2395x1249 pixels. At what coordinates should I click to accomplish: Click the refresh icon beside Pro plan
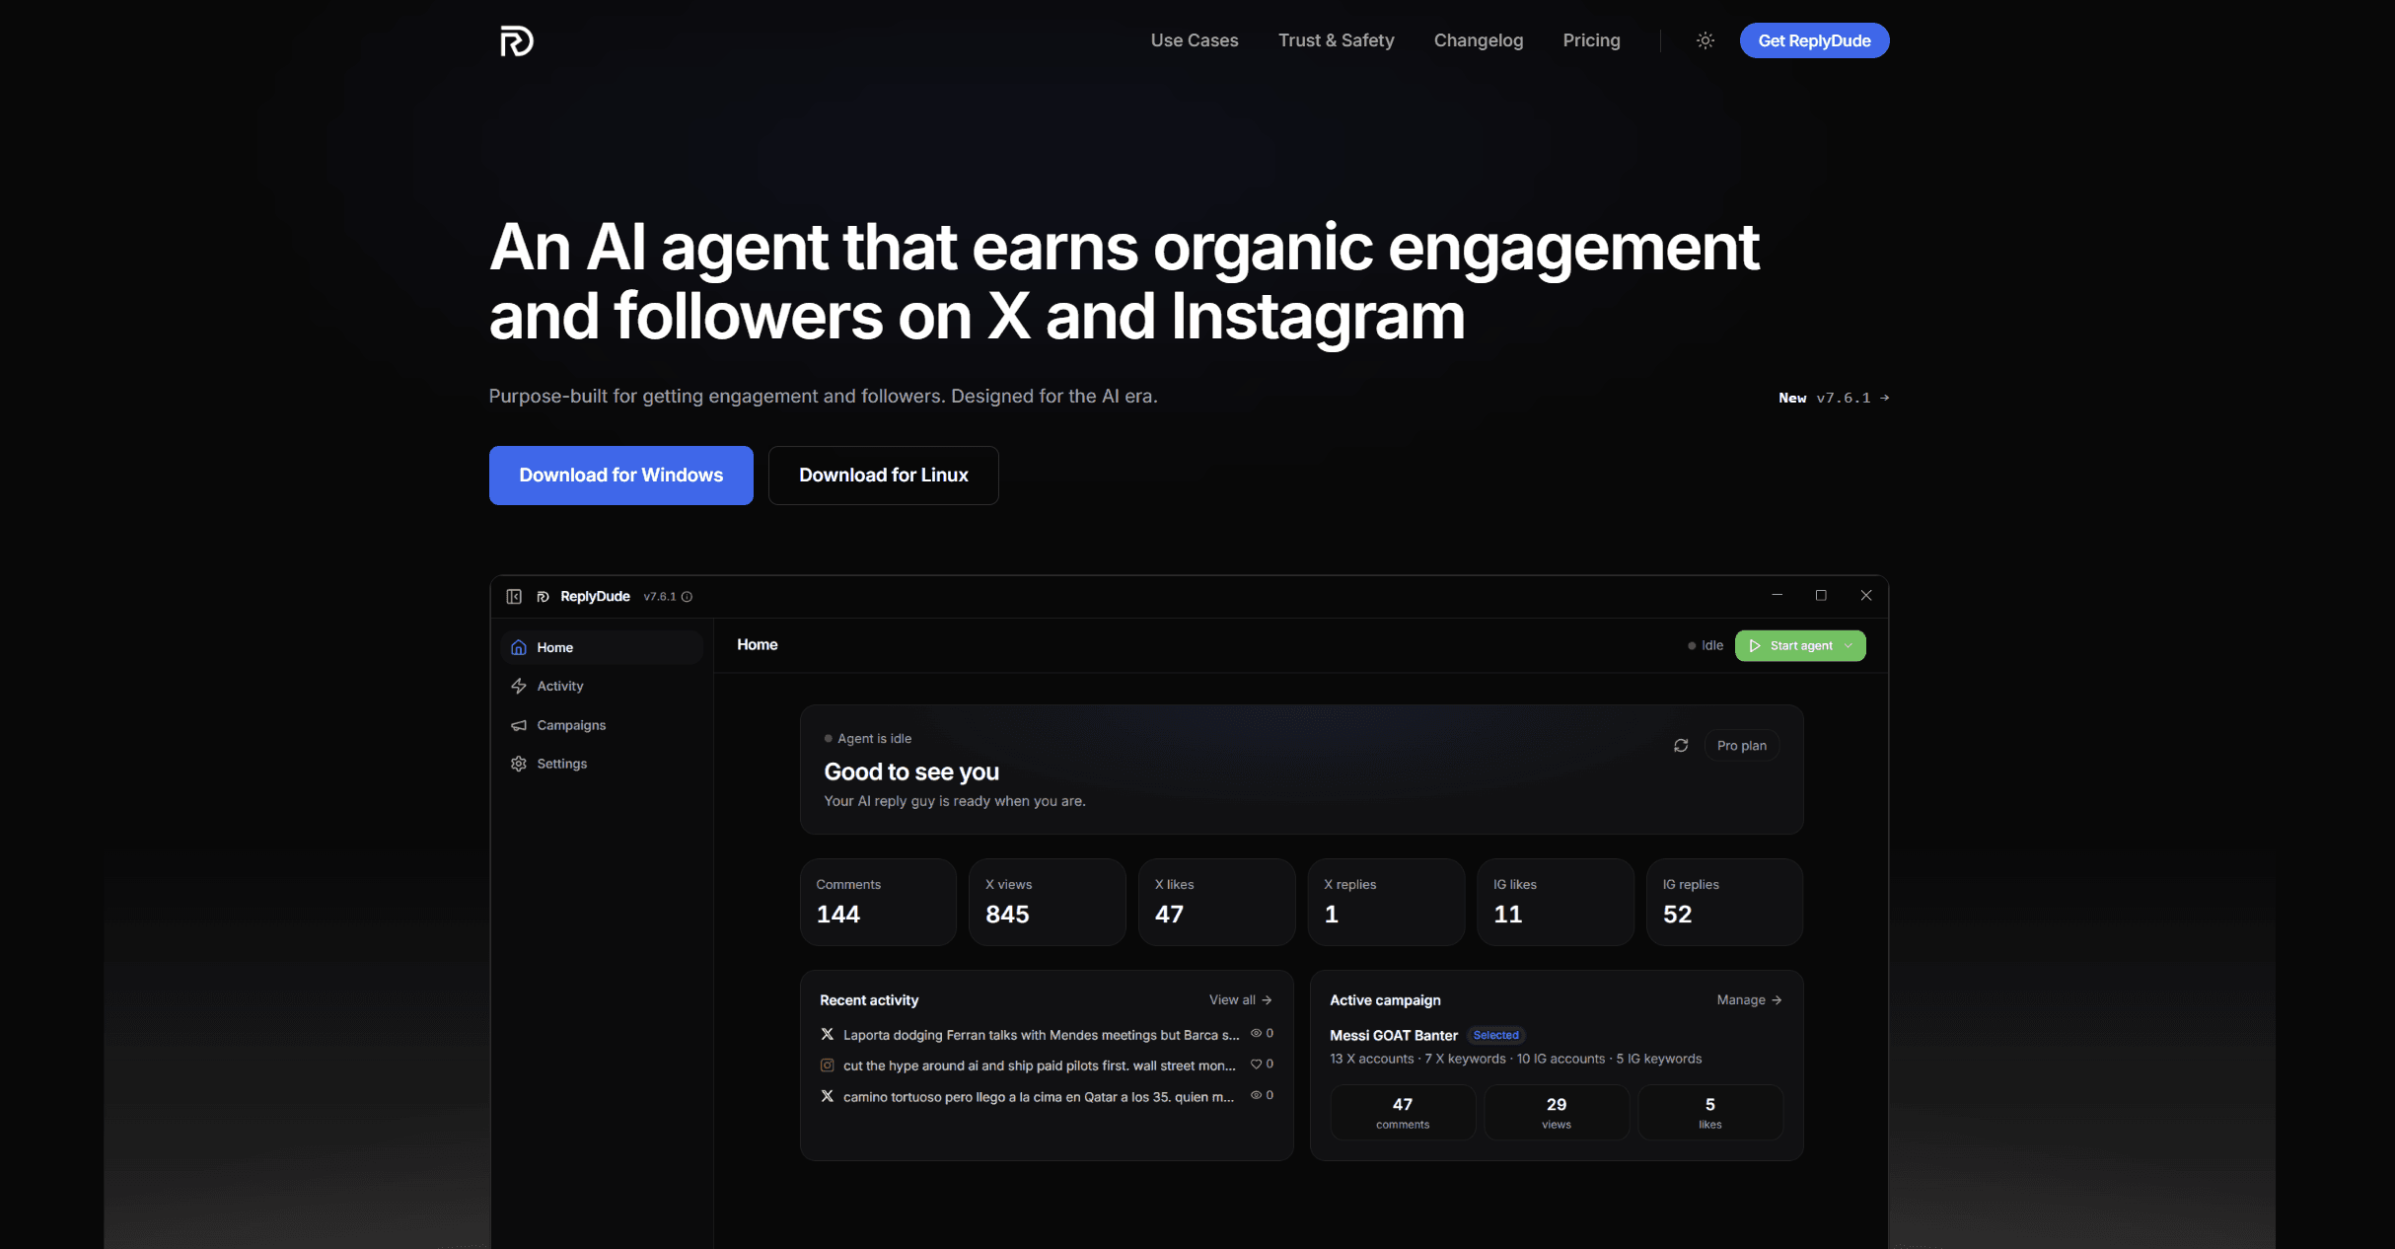(1681, 745)
